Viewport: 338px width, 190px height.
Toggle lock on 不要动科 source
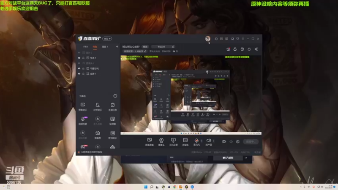tap(83, 68)
